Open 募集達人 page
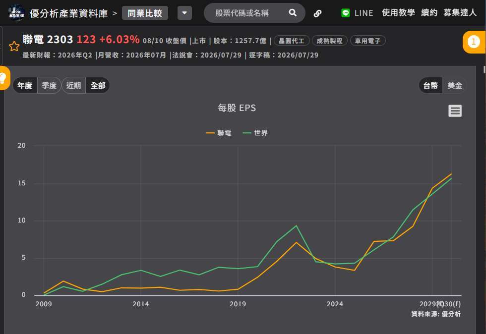Screen dimensions: 486x334 pyautogui.click(x=460, y=13)
